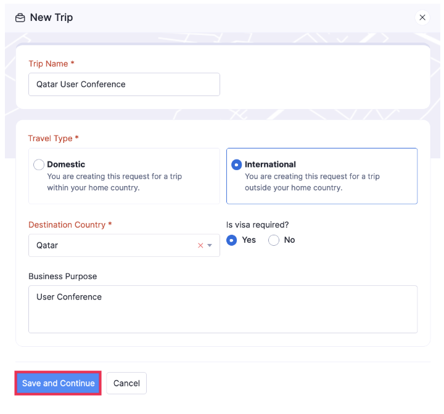Viewport: 444px width, 414px height.
Task: Choose No for visa required
Action: 274,240
